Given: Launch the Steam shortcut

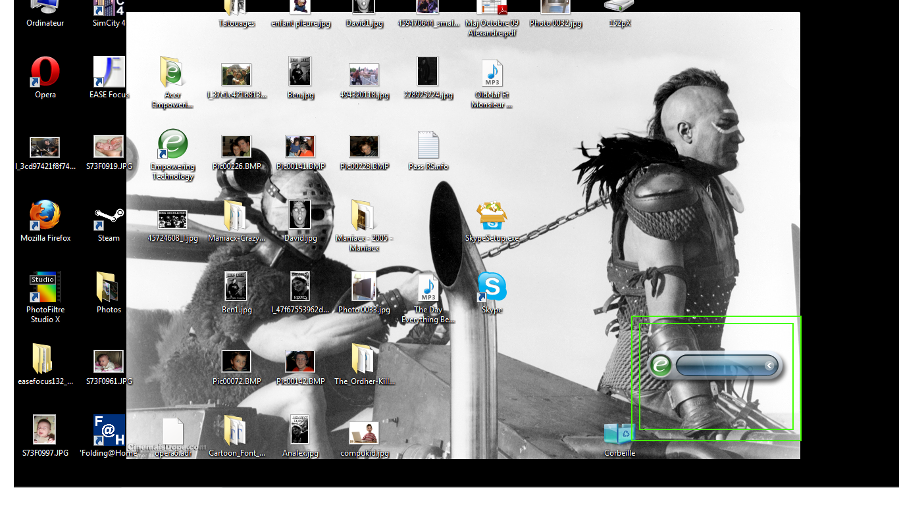Looking at the screenshot, I should (109, 216).
